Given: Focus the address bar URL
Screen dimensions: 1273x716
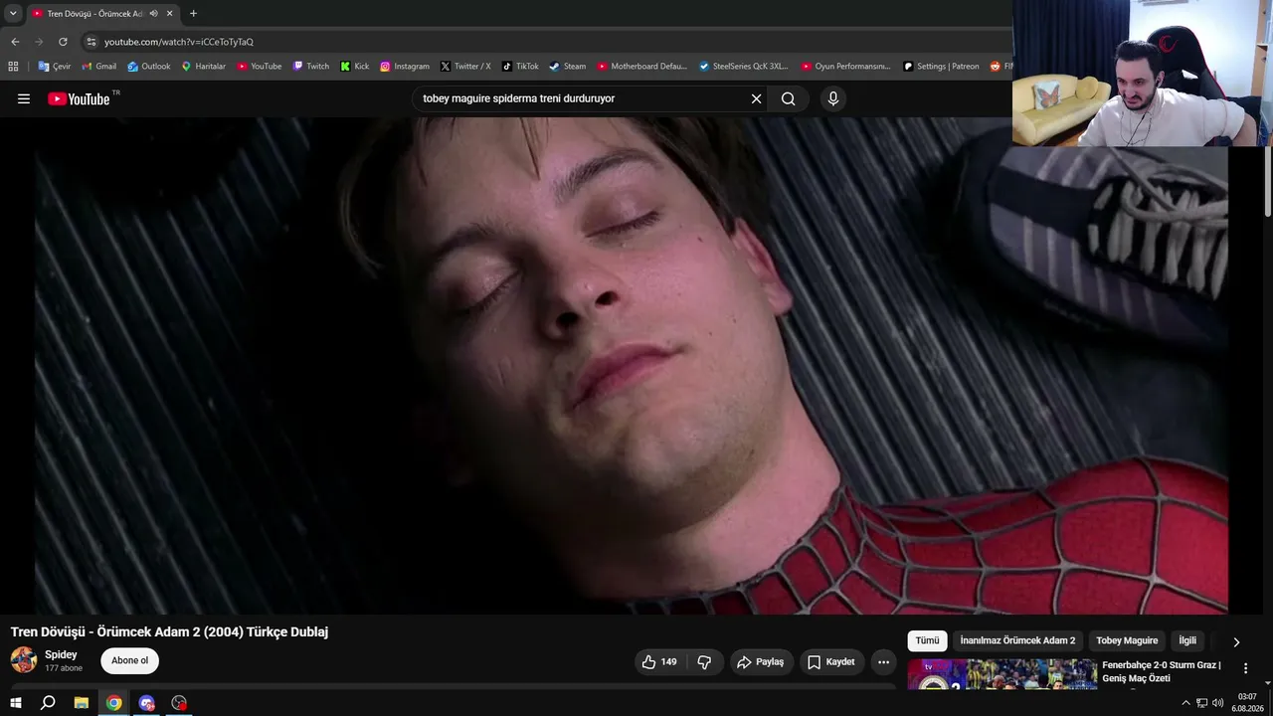Looking at the screenshot, I should point(179,42).
